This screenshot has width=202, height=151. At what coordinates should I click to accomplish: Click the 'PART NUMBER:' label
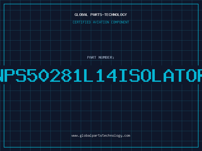pos(101,57)
